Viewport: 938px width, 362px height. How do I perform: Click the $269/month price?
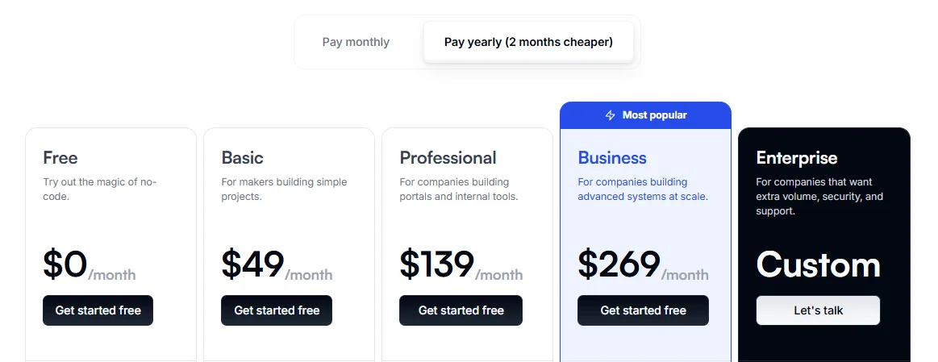tap(643, 265)
